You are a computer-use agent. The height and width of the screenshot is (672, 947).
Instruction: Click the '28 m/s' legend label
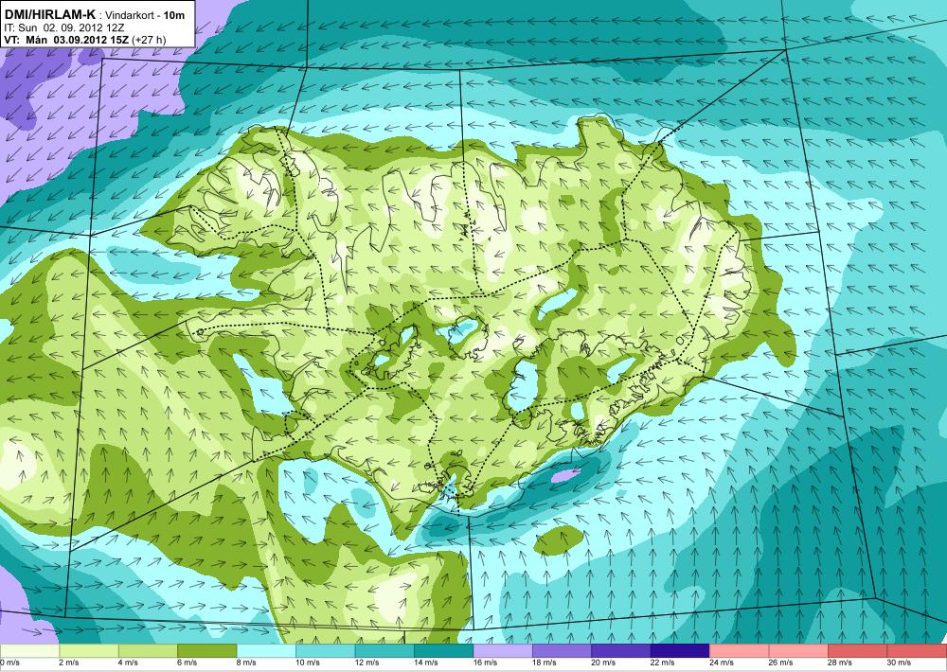tap(840, 663)
